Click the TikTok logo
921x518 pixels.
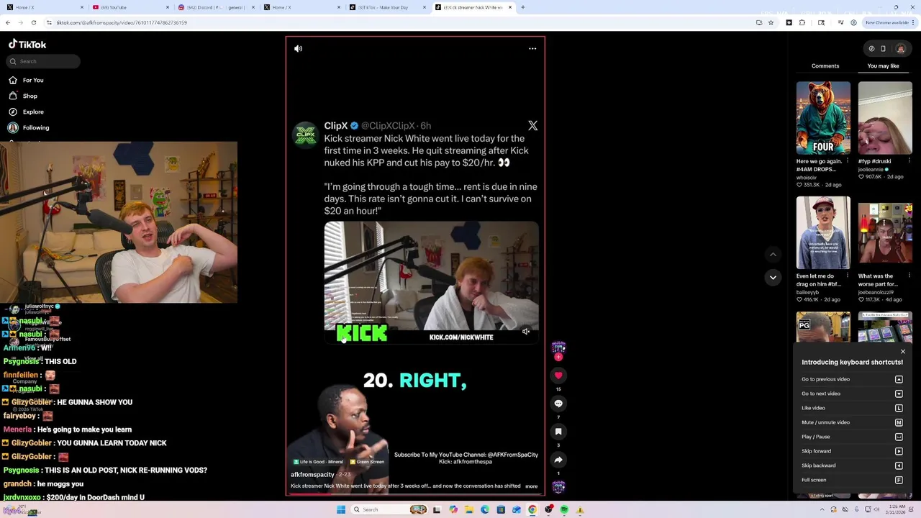[x=27, y=44]
